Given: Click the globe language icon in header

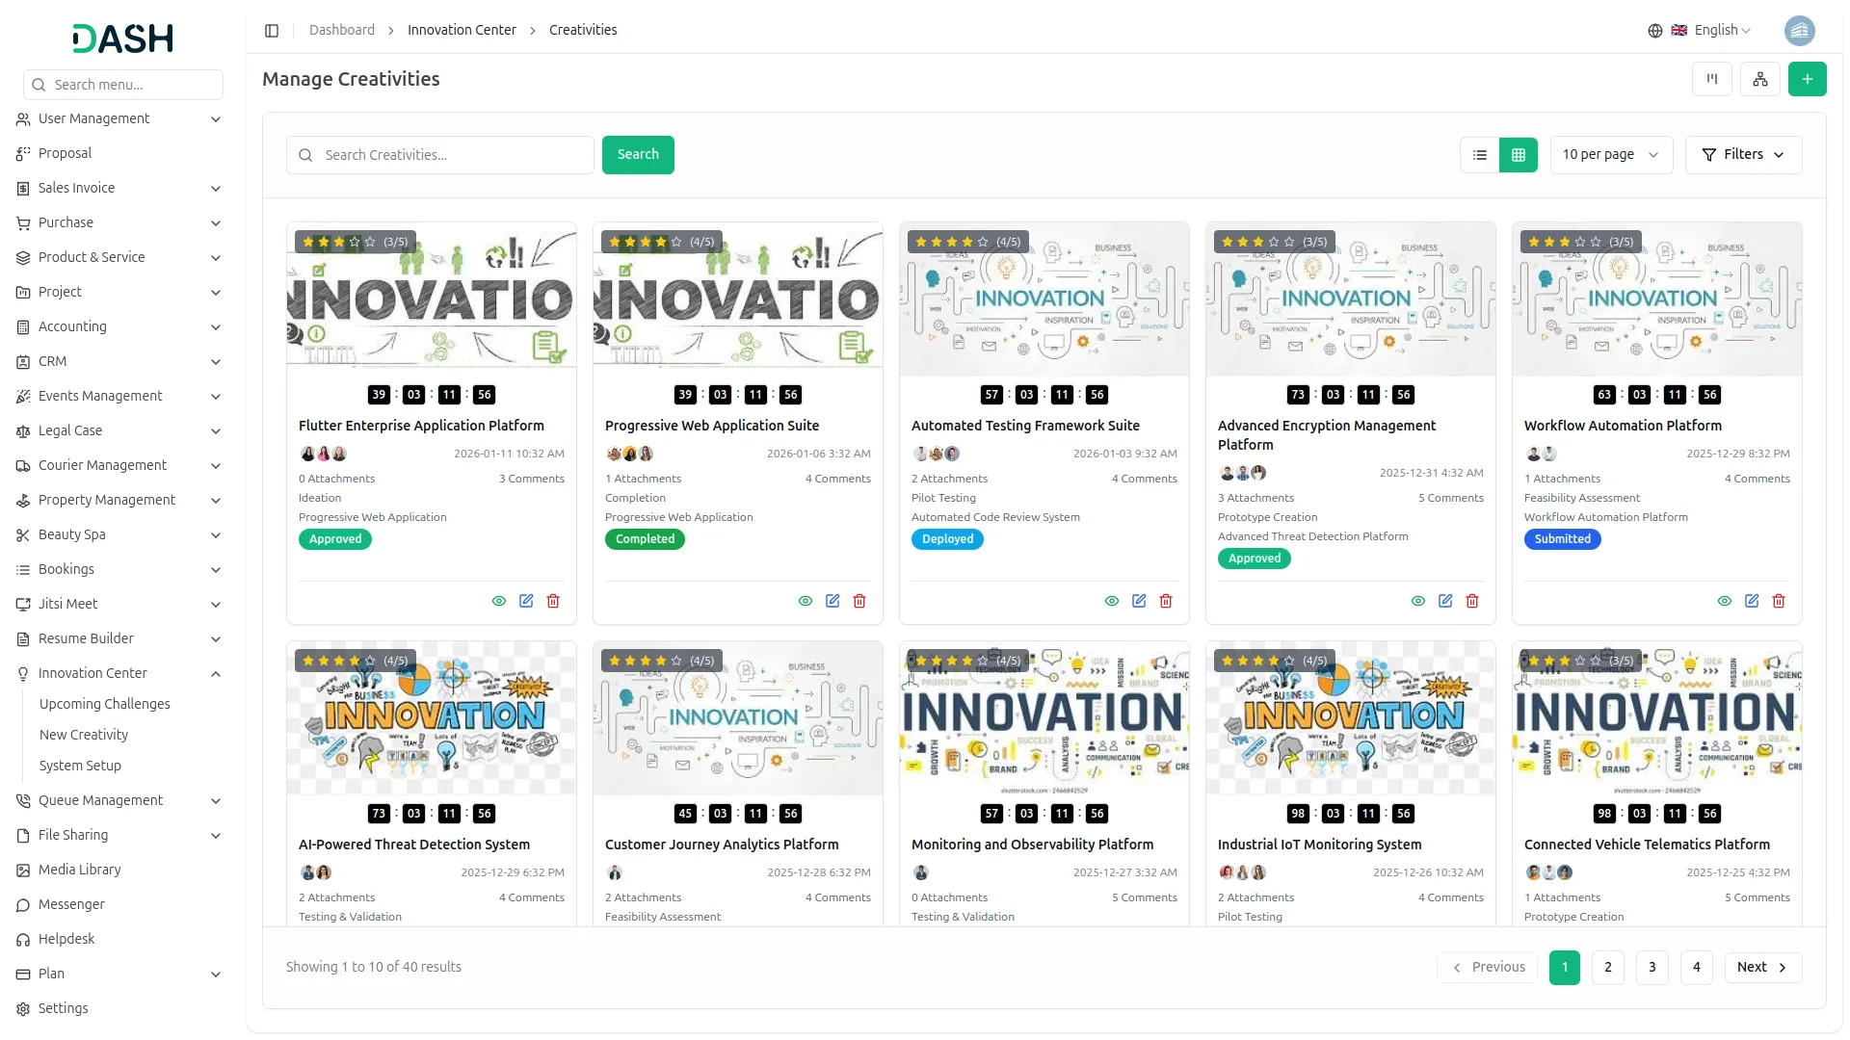Looking at the screenshot, I should tap(1653, 30).
